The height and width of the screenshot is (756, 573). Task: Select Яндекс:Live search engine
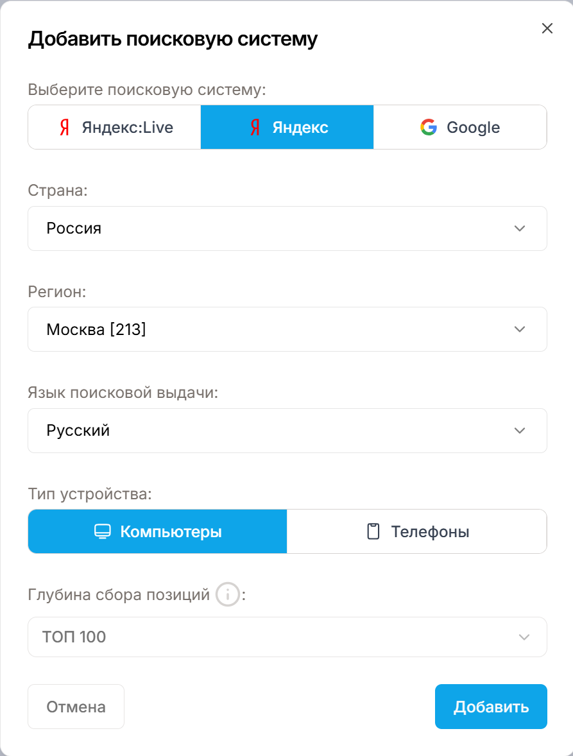point(114,128)
